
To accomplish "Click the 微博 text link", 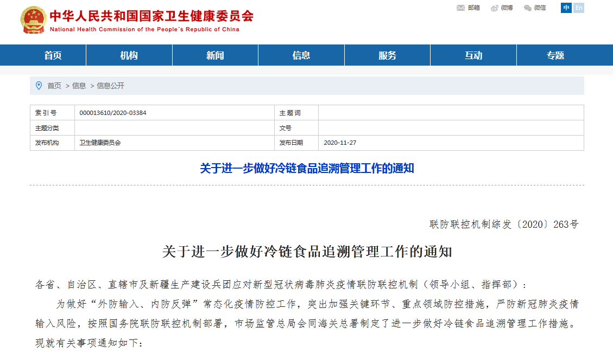I will click(x=507, y=8).
